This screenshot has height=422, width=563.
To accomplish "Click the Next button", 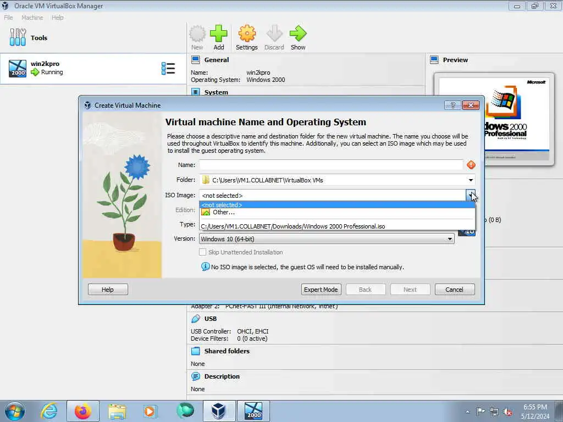I will (x=410, y=290).
